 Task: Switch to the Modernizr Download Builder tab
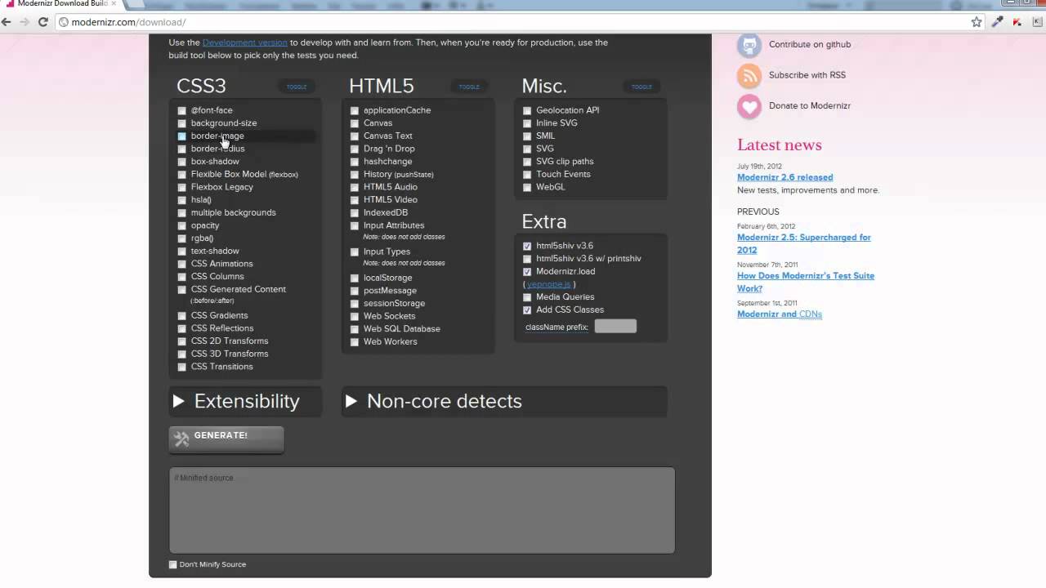[x=61, y=3]
